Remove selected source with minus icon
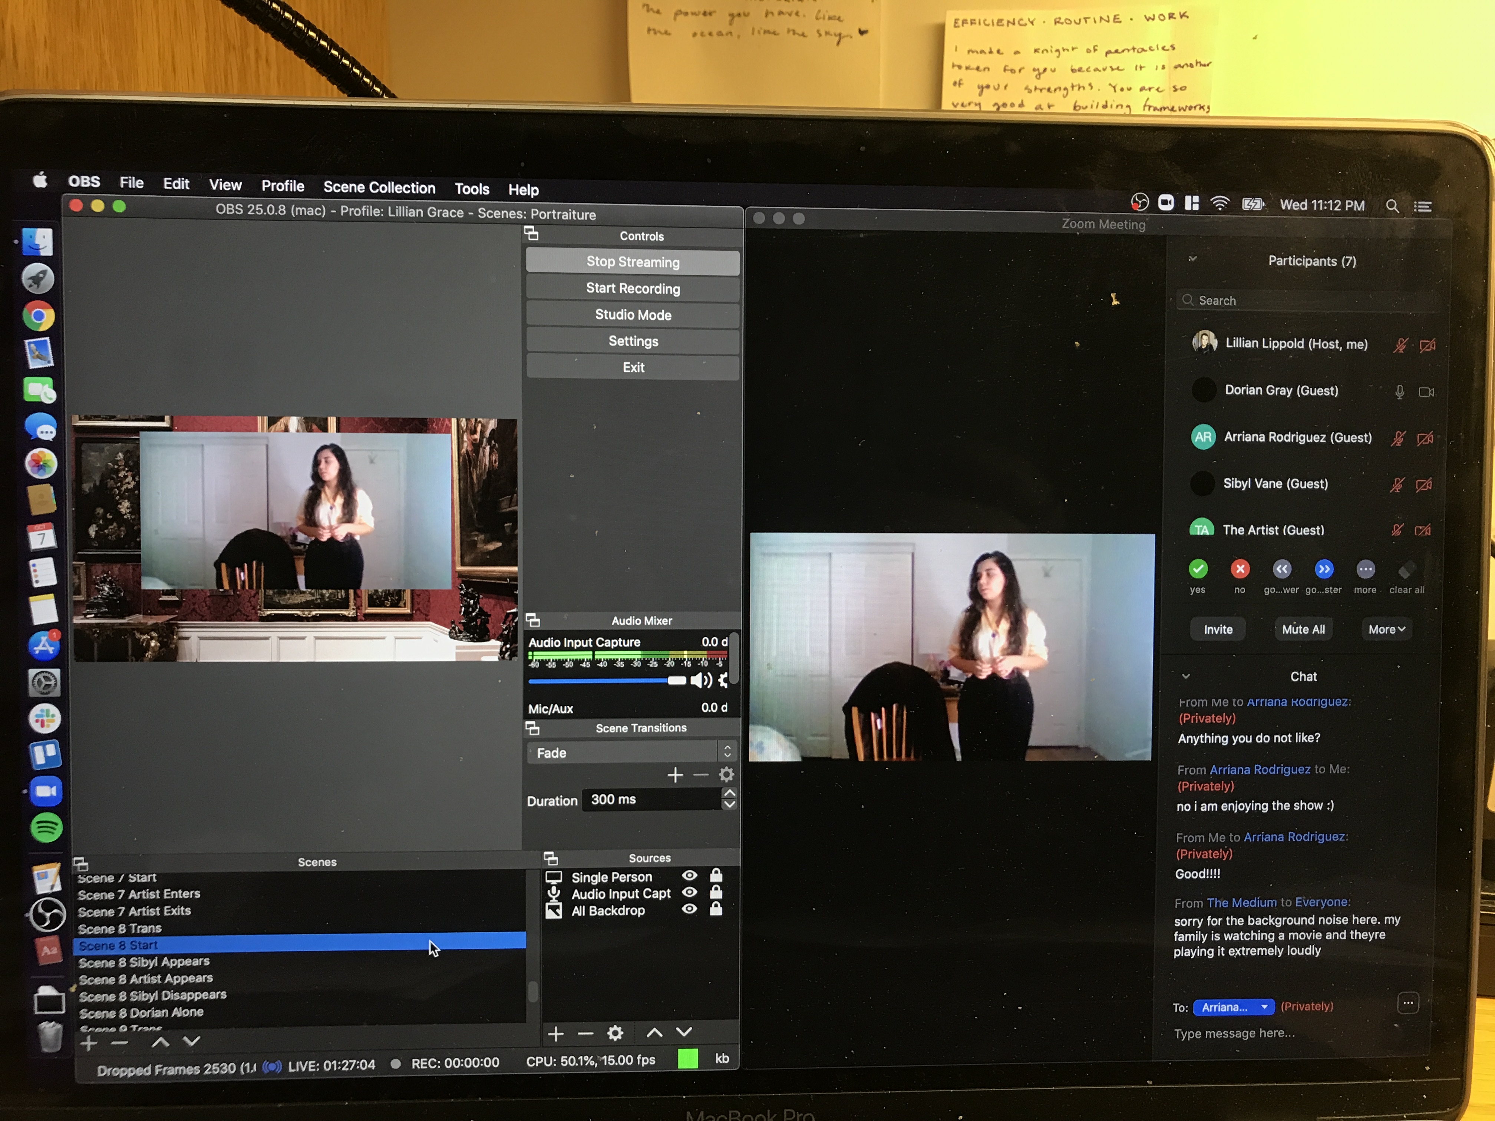The width and height of the screenshot is (1495, 1121). click(x=585, y=1034)
